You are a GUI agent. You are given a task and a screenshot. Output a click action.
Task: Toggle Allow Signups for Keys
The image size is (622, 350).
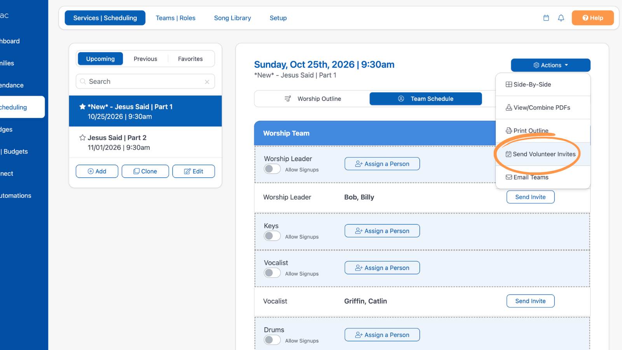(272, 236)
